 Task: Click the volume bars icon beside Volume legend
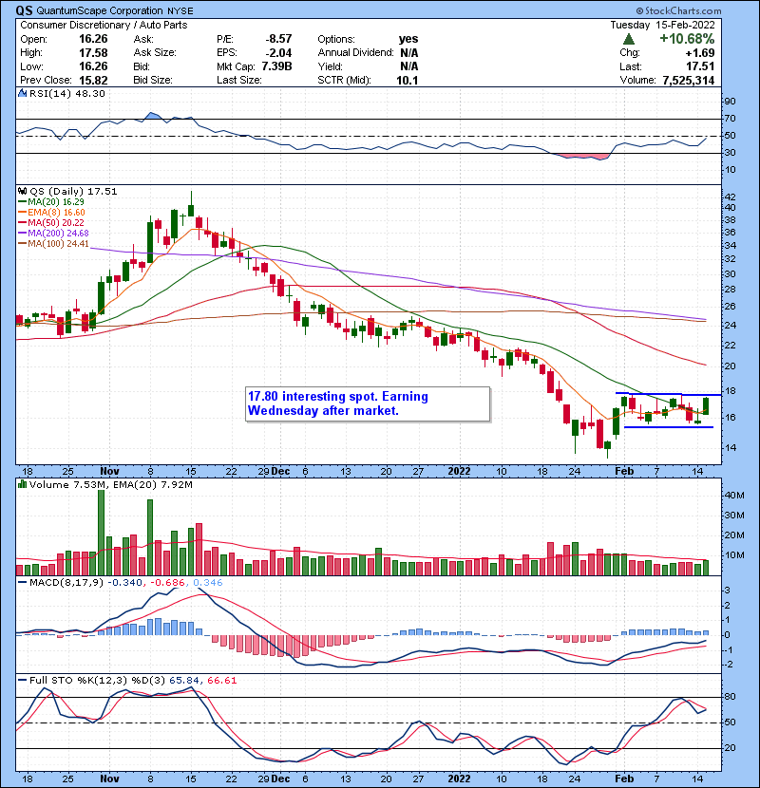tap(22, 484)
